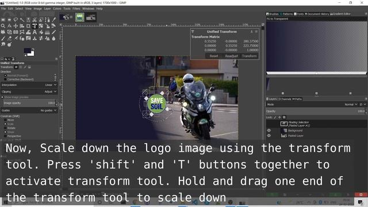Select the Bucket Fill tool

41,32
